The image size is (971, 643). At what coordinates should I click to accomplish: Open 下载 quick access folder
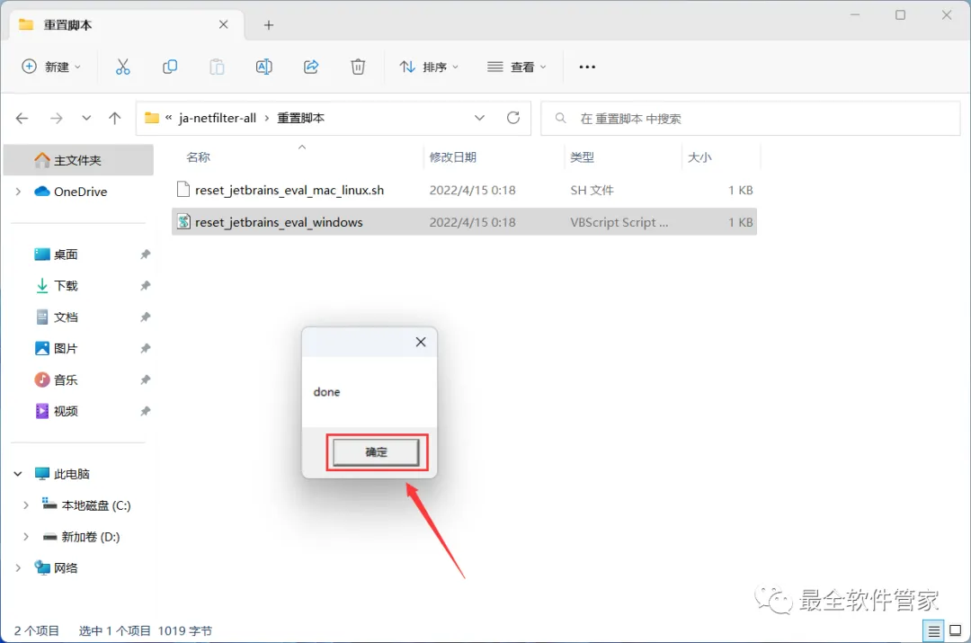tap(66, 286)
